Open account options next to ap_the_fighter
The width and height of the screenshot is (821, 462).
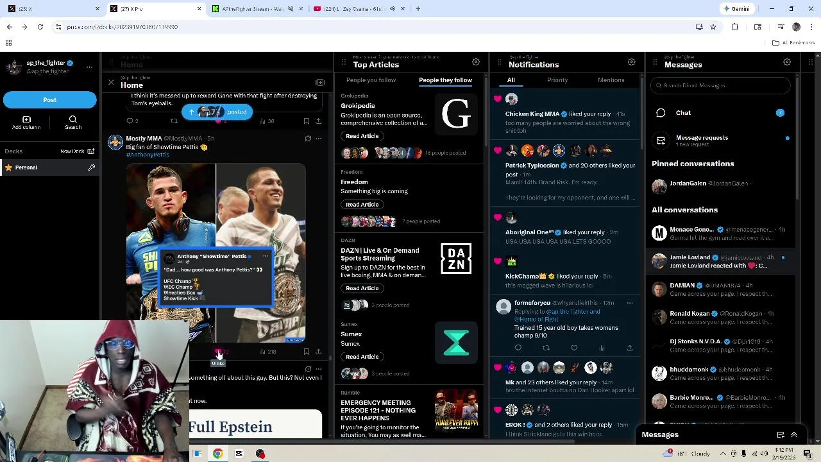pyautogui.click(x=89, y=67)
